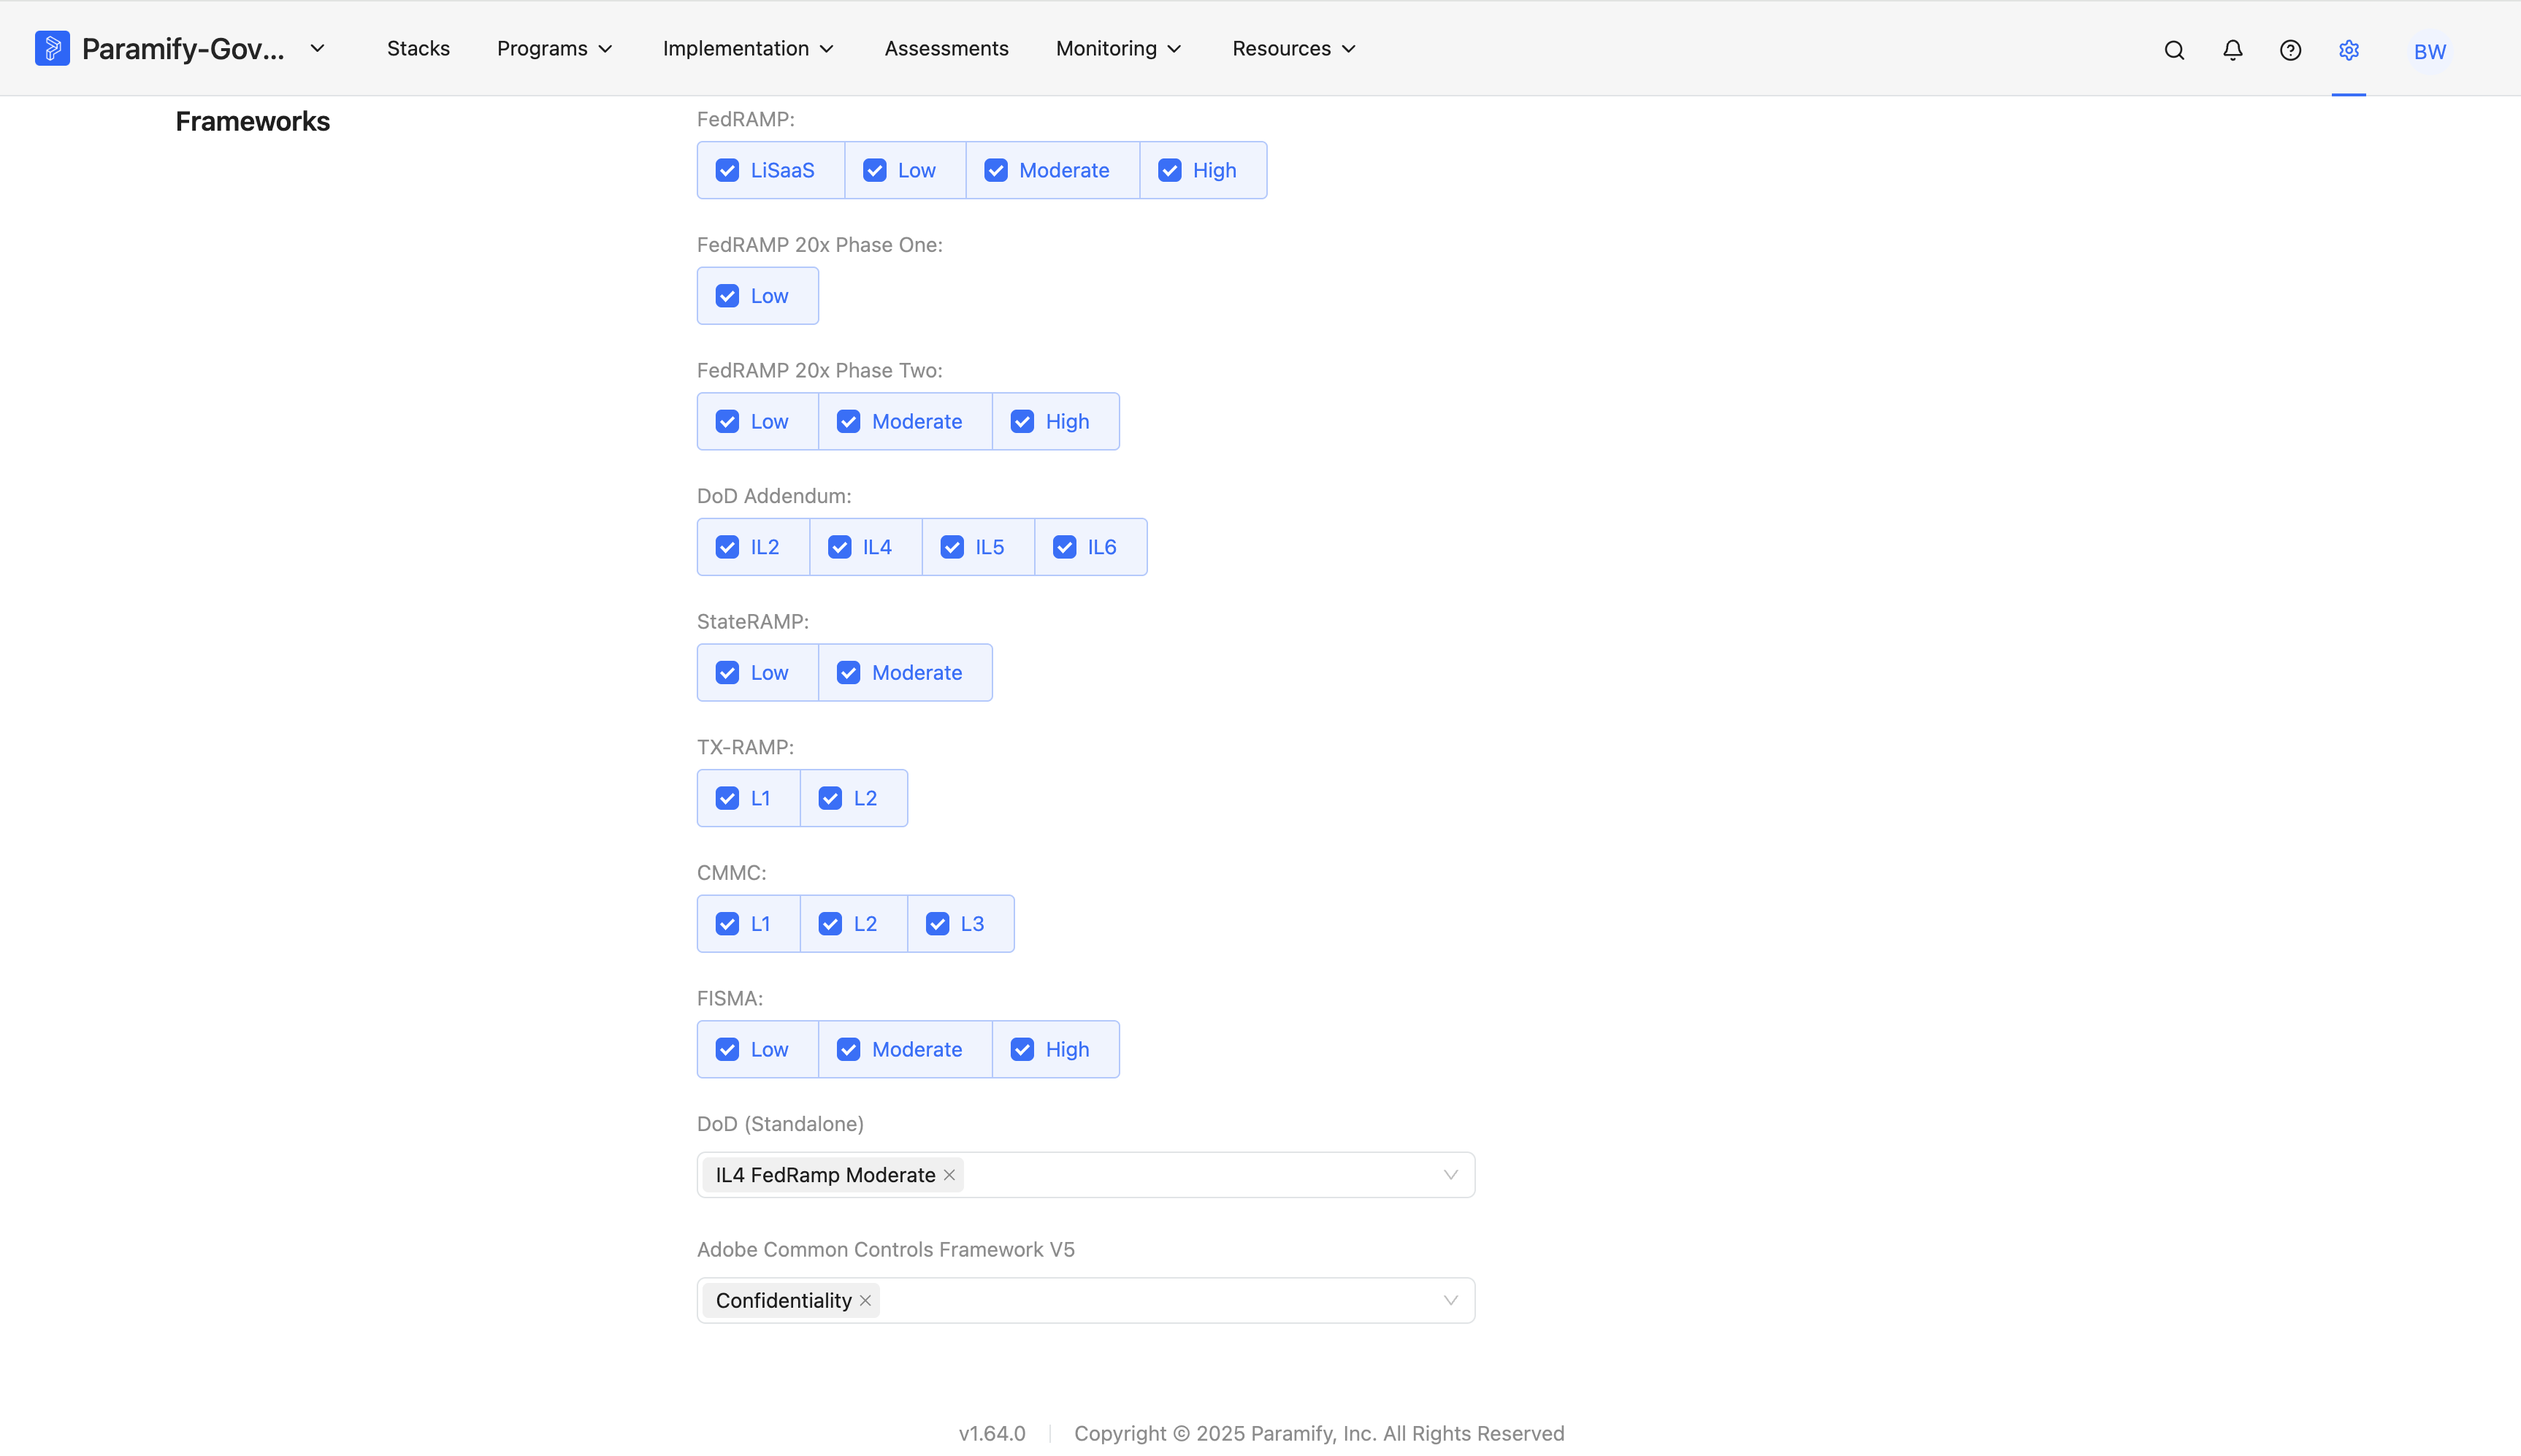Click the Frameworks section heading
Screen dimensions: 2521x1456
[x=252, y=121]
